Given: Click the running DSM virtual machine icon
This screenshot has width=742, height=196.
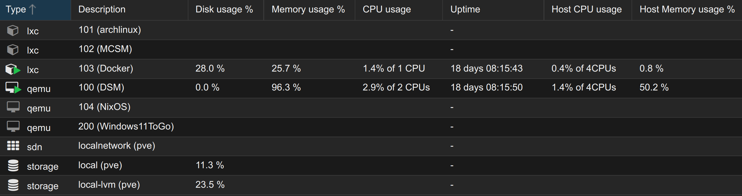Looking at the screenshot, I should pyautogui.click(x=13, y=88).
